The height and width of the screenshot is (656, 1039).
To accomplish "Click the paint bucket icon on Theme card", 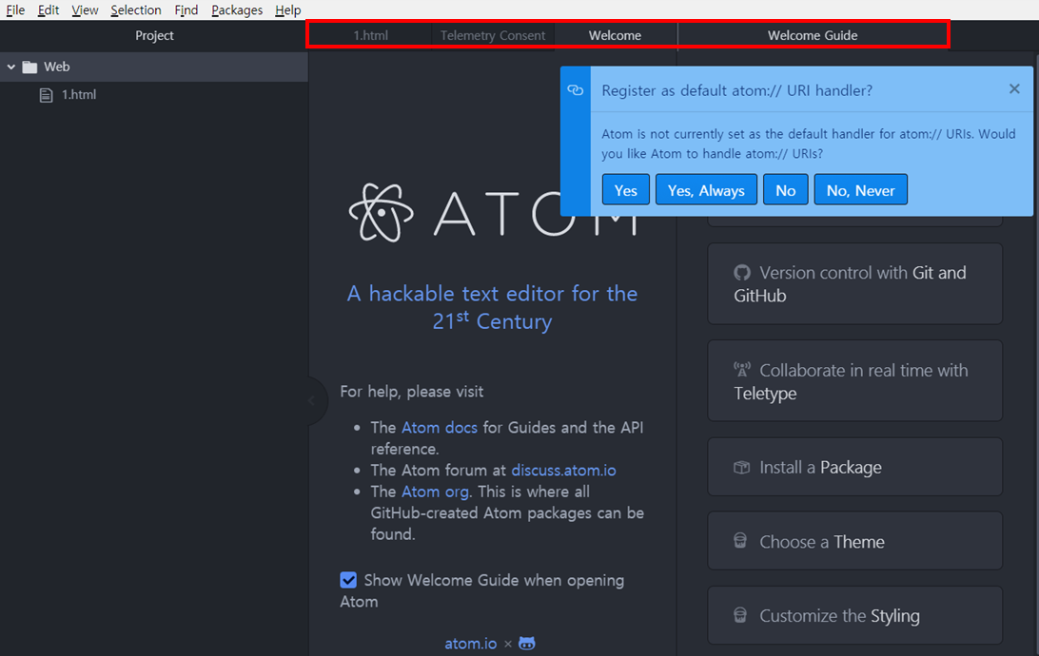I will click(x=741, y=541).
